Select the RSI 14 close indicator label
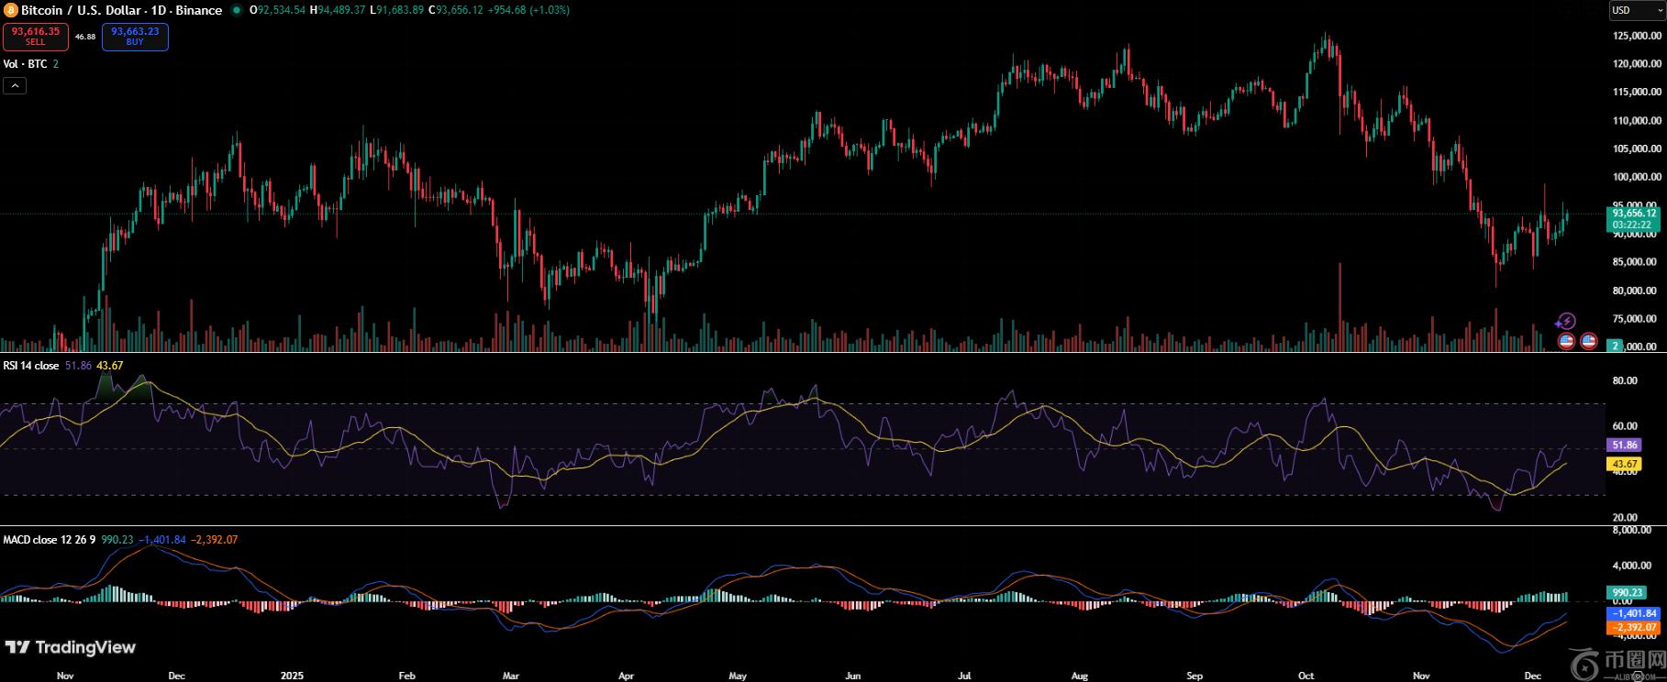Screen dimensions: 1667x682 [31, 366]
